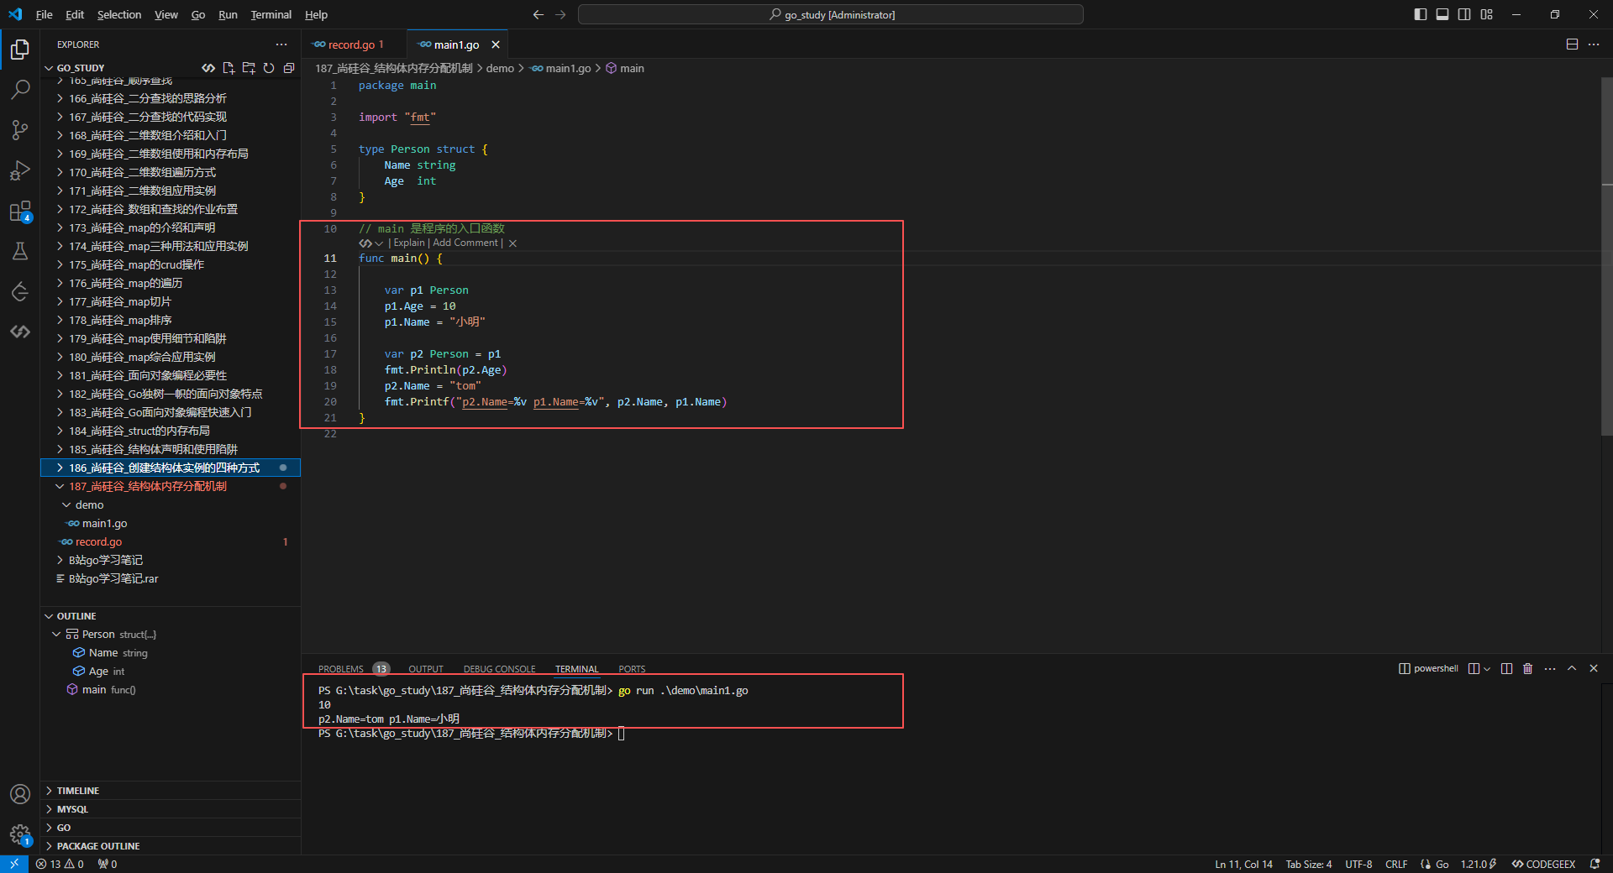Expand the TIMELINE section
This screenshot has height=873, width=1613.
(171, 791)
